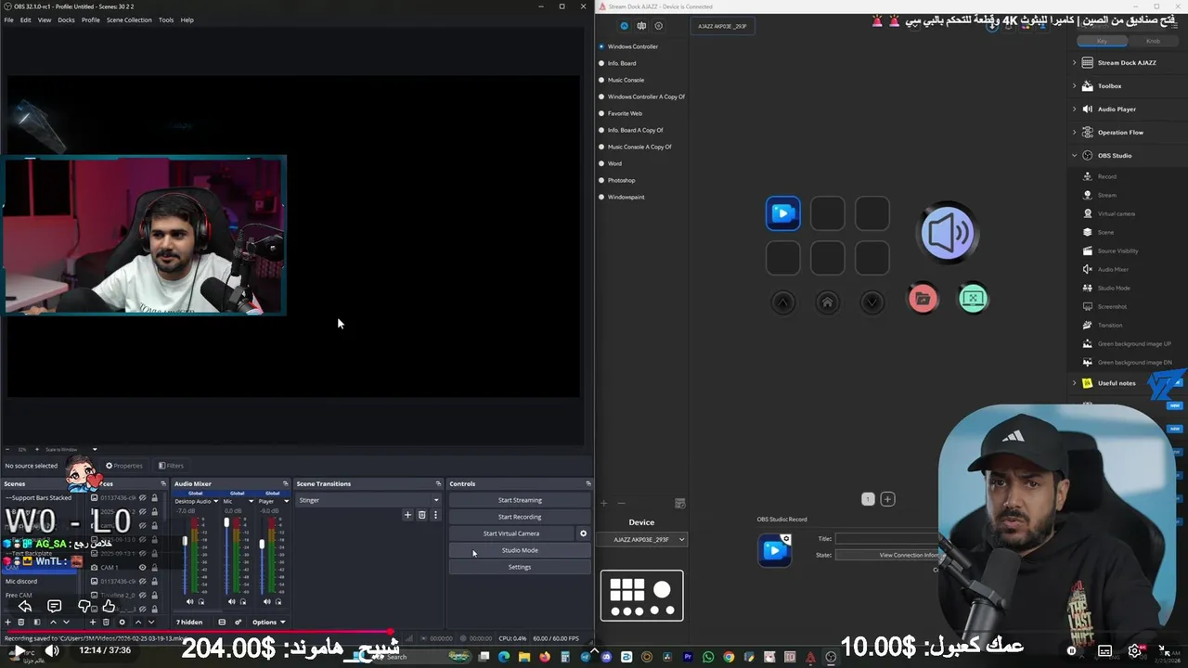
Task: Enable Studio Mode in OBS Controls
Action: [520, 550]
